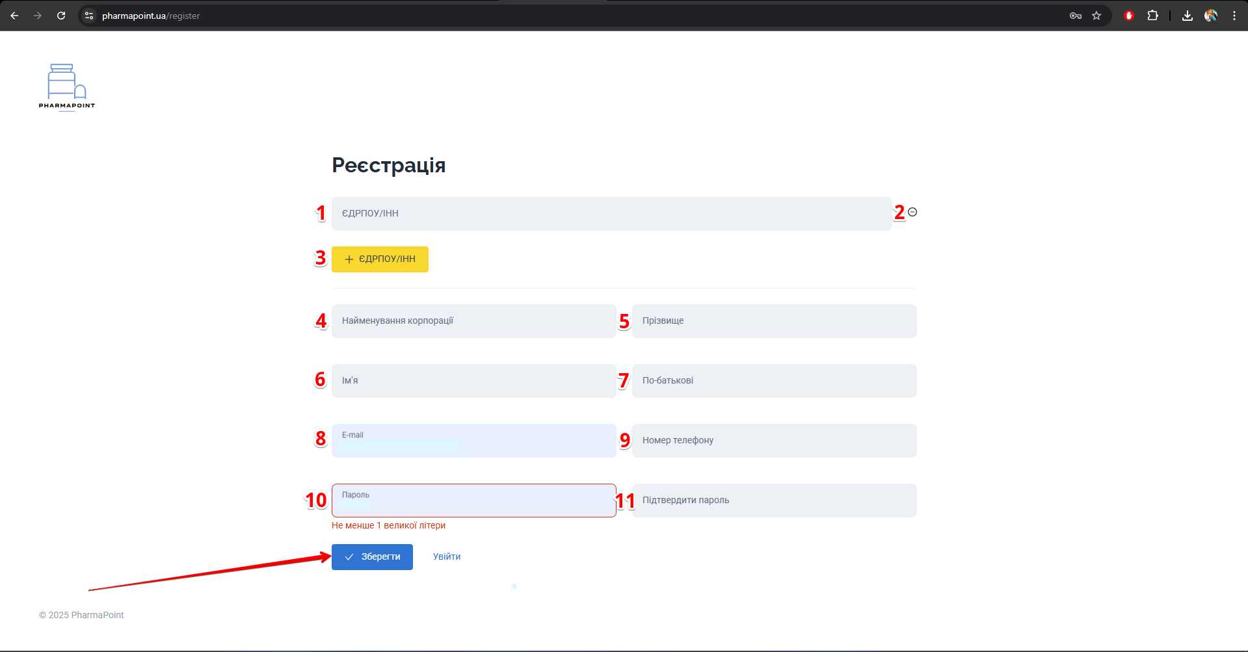Open the password manager key icon
The height and width of the screenshot is (652, 1248).
1076,16
